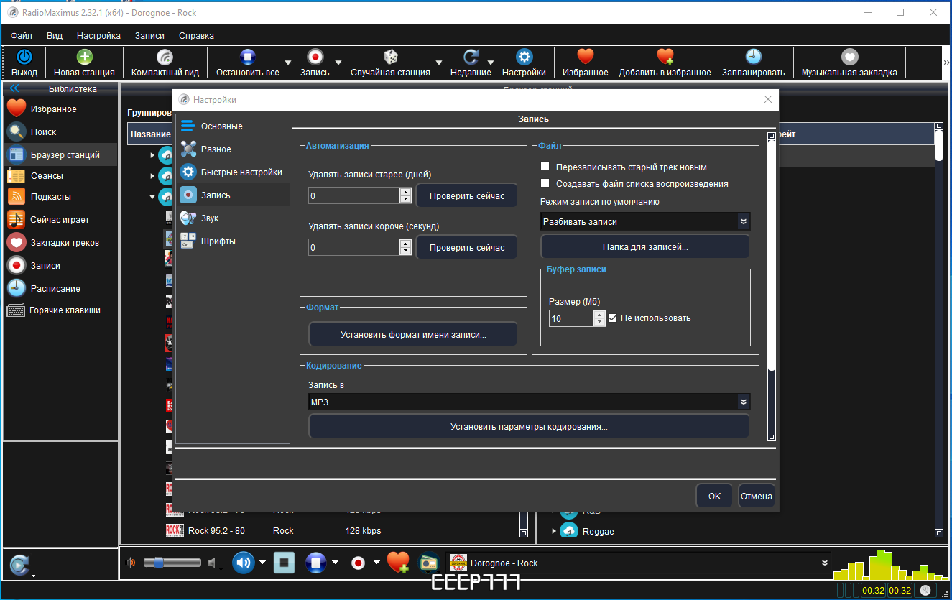Open Настройки from the main toolbar

(x=524, y=63)
